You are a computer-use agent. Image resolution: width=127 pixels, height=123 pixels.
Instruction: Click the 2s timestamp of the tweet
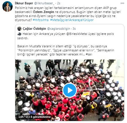pos(59,3)
